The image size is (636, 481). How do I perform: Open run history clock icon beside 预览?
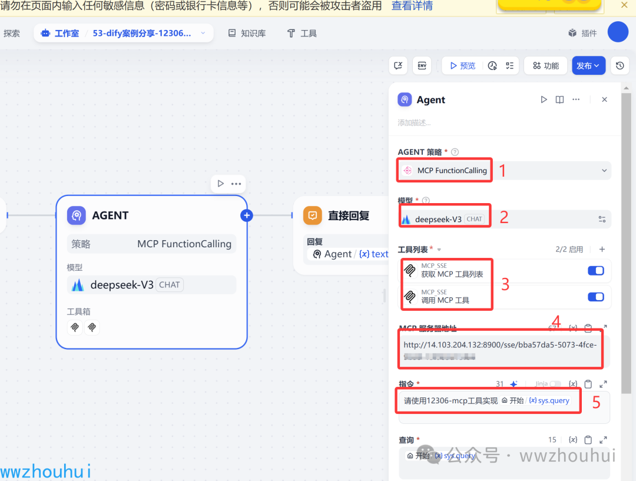492,66
